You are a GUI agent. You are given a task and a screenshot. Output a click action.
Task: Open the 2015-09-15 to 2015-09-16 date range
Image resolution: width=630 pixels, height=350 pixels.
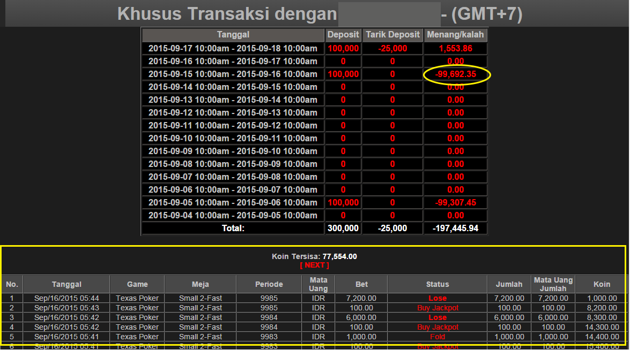(x=233, y=74)
